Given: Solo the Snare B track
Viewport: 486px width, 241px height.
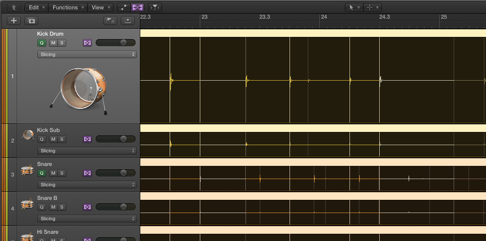Looking at the screenshot, I should point(62,207).
